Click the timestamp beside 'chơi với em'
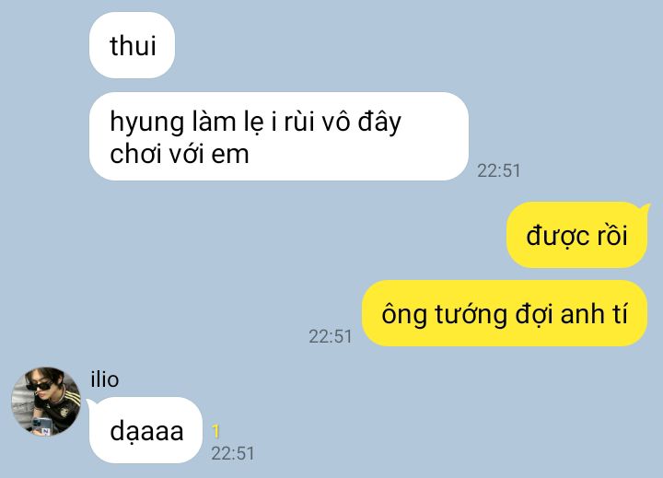663x478 pixels. (x=498, y=170)
